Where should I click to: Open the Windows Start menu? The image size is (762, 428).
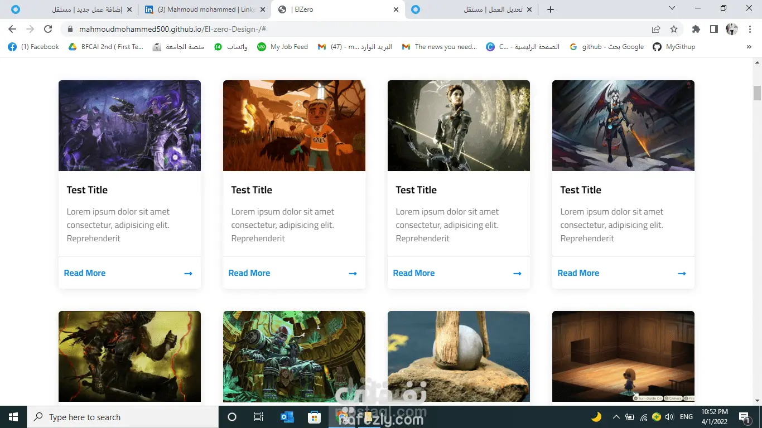click(x=13, y=417)
